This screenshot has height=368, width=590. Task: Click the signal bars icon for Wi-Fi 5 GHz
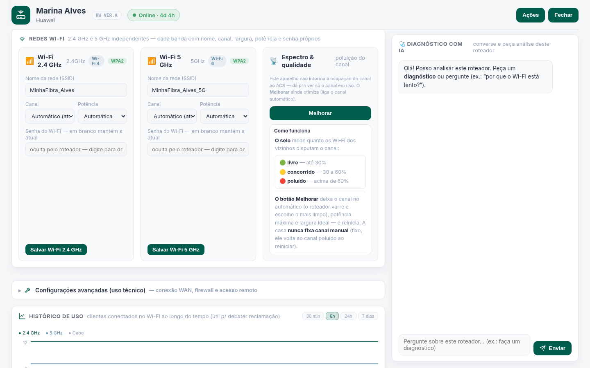click(x=152, y=61)
